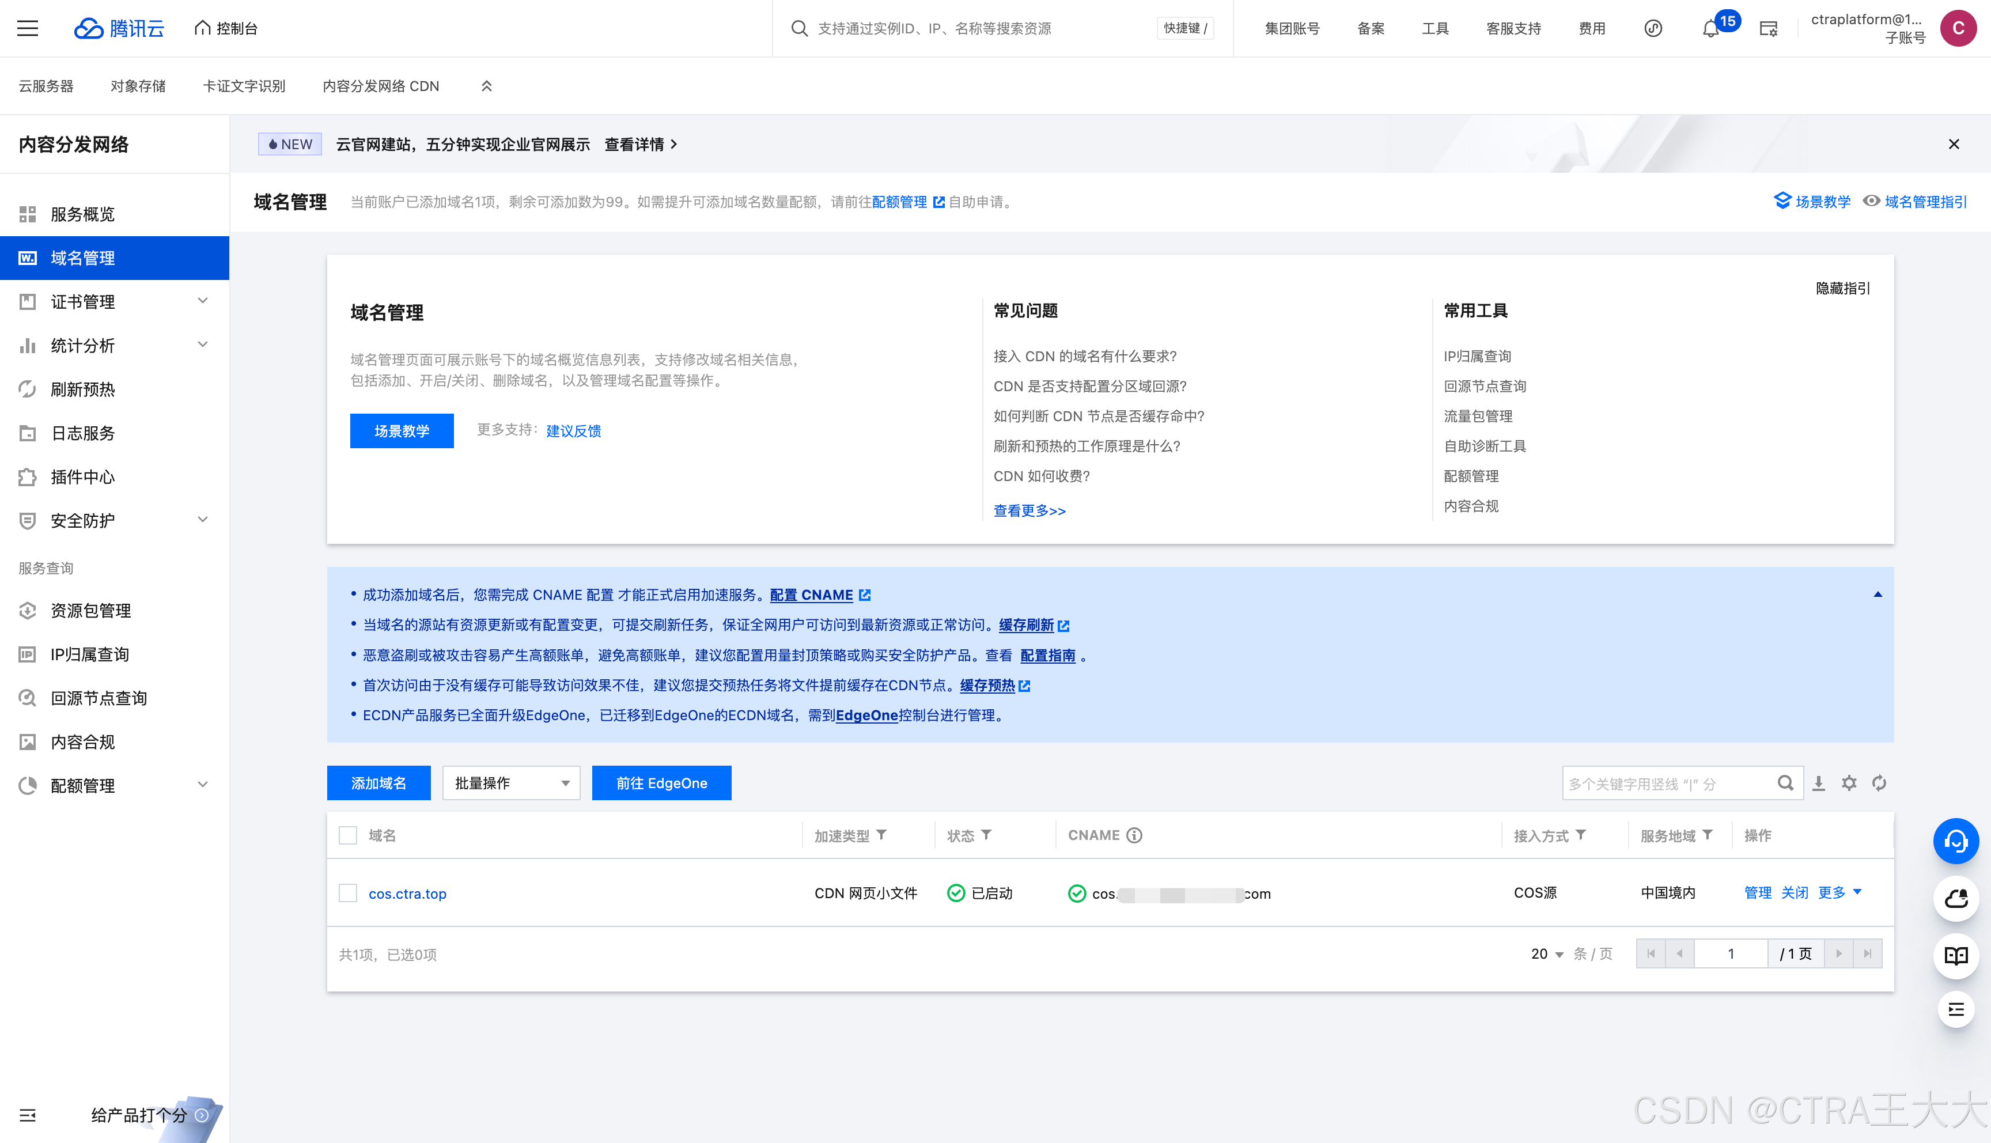Collapse the blue tips panel
This screenshot has width=1991, height=1143.
click(x=1877, y=595)
